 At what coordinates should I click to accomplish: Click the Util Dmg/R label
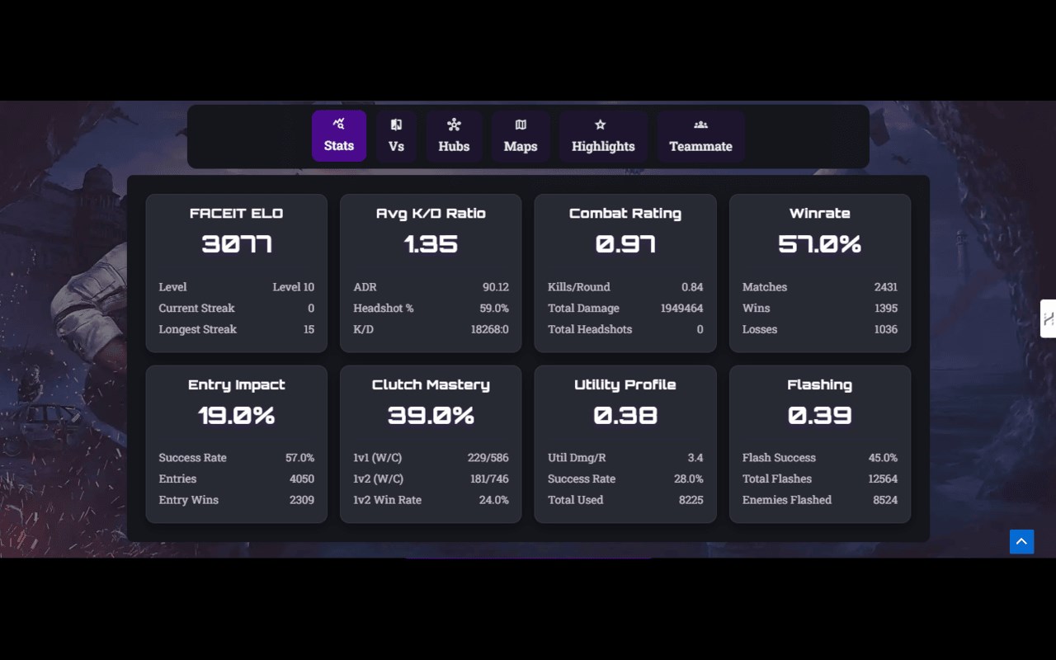click(577, 458)
